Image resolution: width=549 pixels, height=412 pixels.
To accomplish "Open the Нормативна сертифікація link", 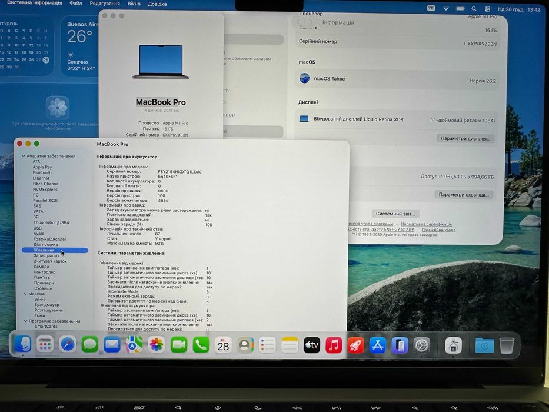I will [x=426, y=224].
